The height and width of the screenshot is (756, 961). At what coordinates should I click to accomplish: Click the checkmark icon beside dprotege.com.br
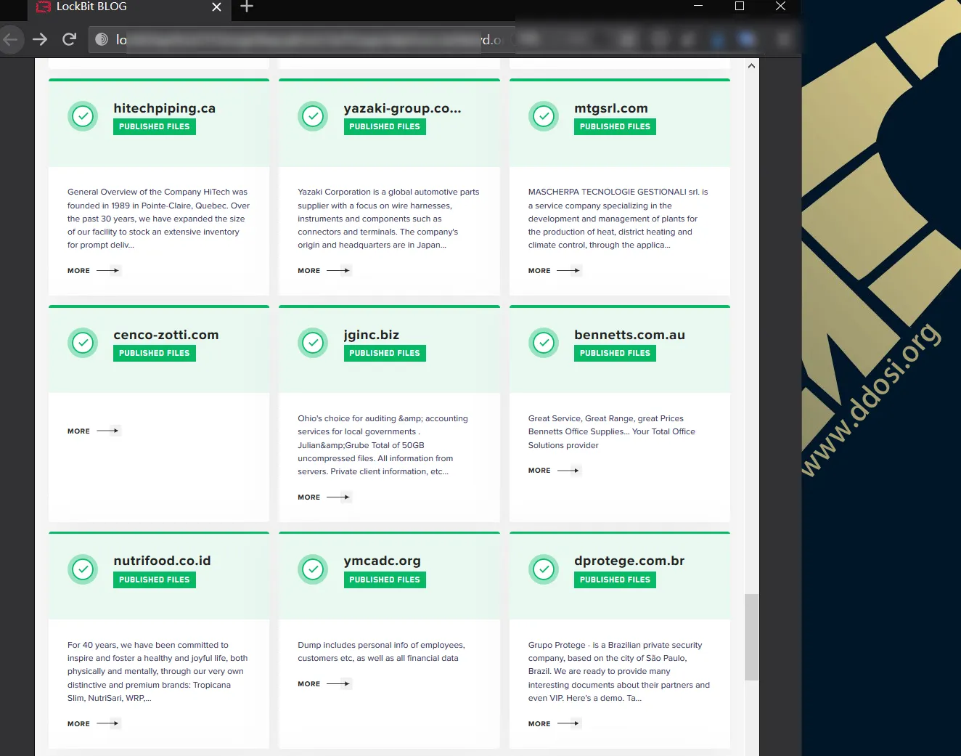tap(544, 569)
